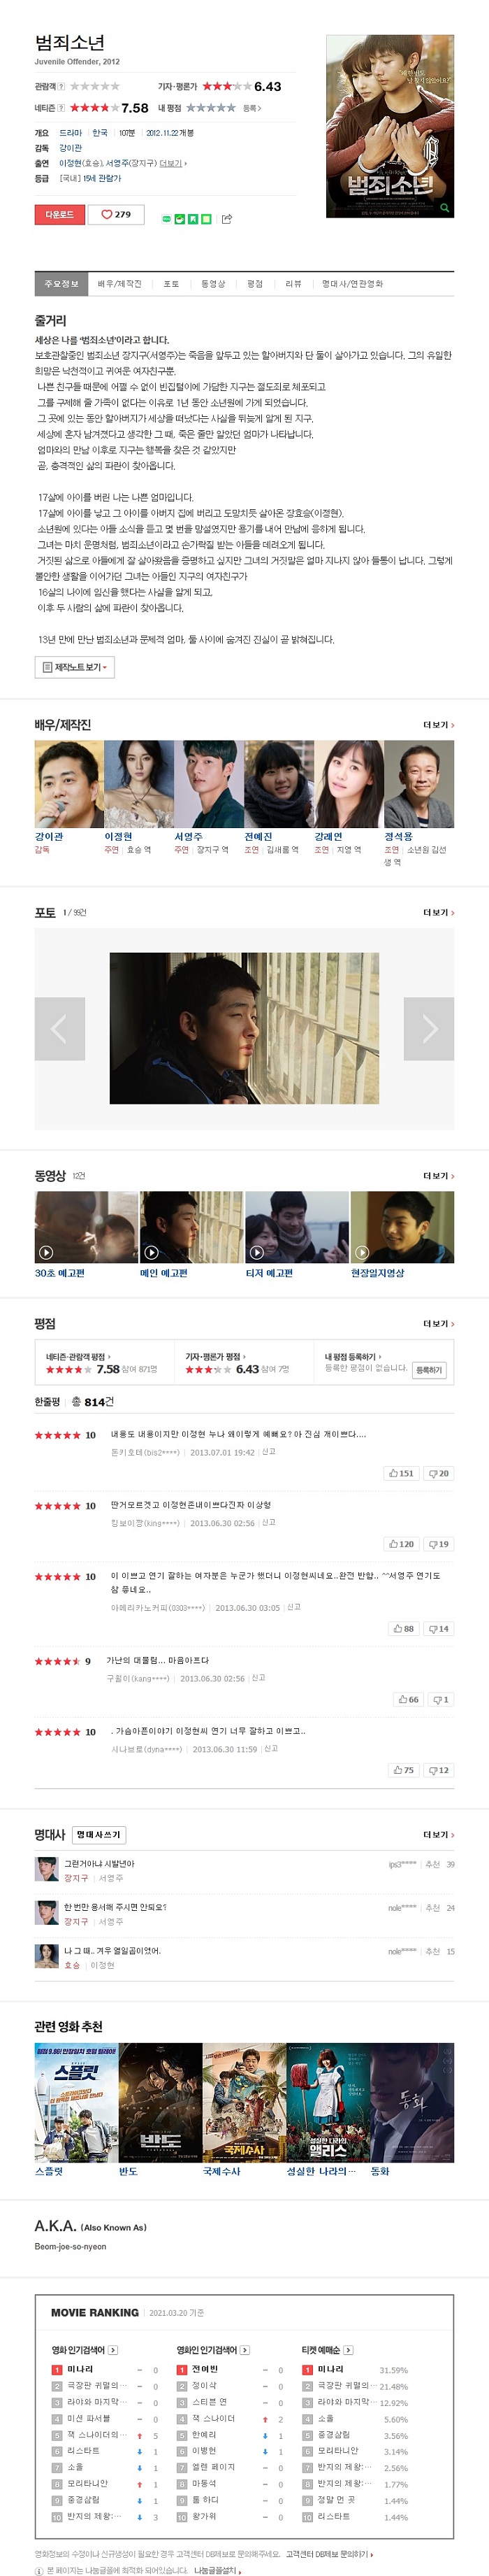The height and width of the screenshot is (2576, 489).
Task: Play the 30초 예고편 video thumbnail
Action: [86, 1227]
